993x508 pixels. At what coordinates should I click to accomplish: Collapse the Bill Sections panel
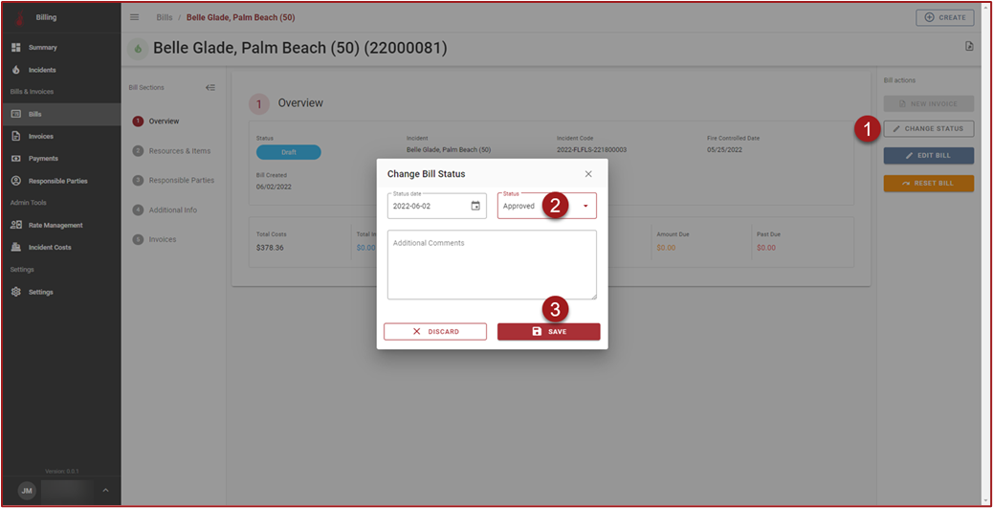(x=210, y=88)
